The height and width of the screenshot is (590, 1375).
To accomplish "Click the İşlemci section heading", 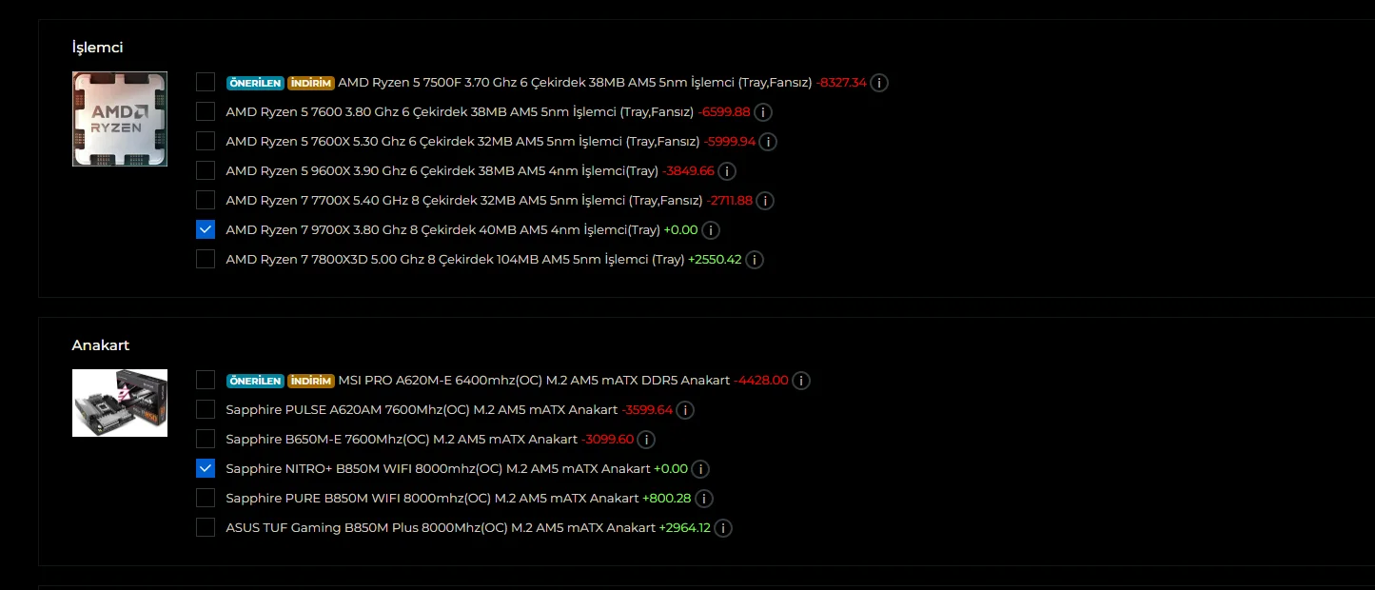I will pyautogui.click(x=97, y=48).
